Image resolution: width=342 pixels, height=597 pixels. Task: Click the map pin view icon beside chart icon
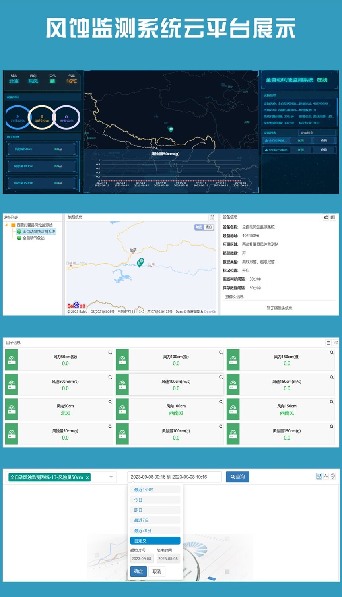tap(333, 476)
